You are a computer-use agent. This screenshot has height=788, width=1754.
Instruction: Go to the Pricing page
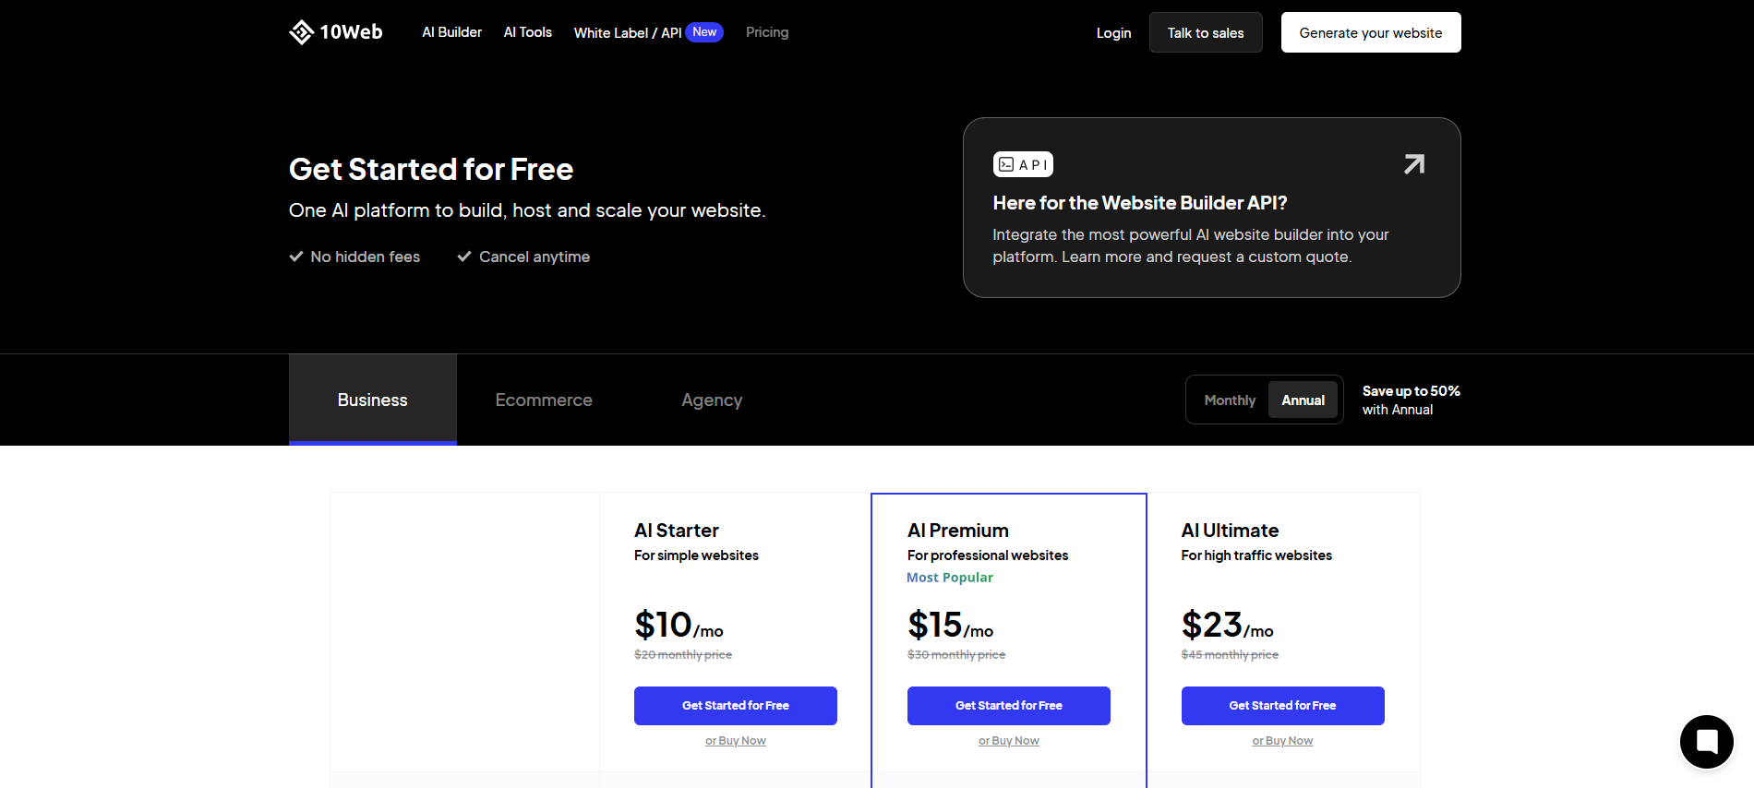766,31
